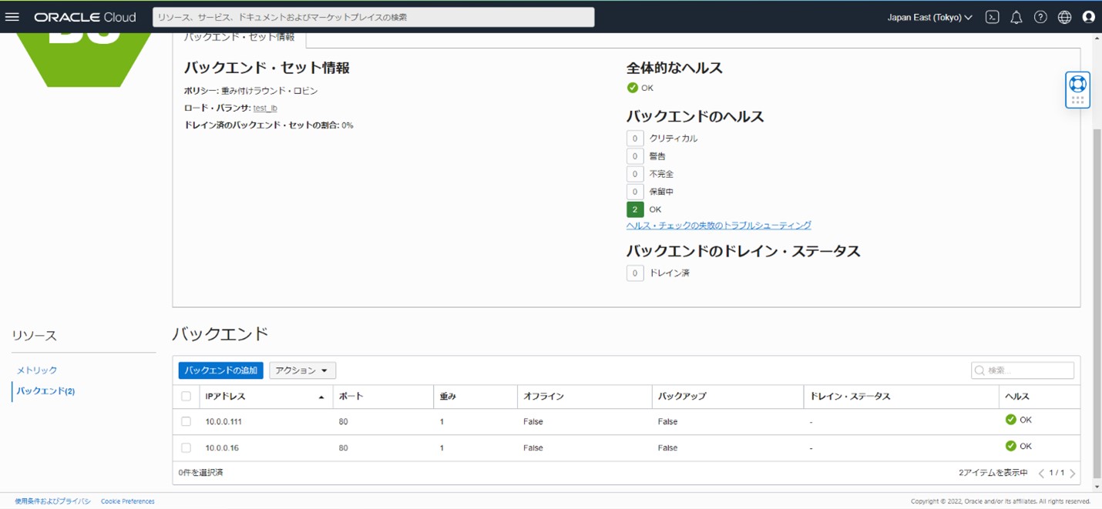Click into the backend search field
The image size is (1102, 509).
point(1023,370)
